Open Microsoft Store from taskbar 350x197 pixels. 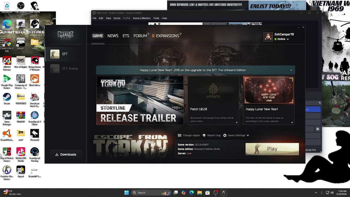click(x=208, y=193)
